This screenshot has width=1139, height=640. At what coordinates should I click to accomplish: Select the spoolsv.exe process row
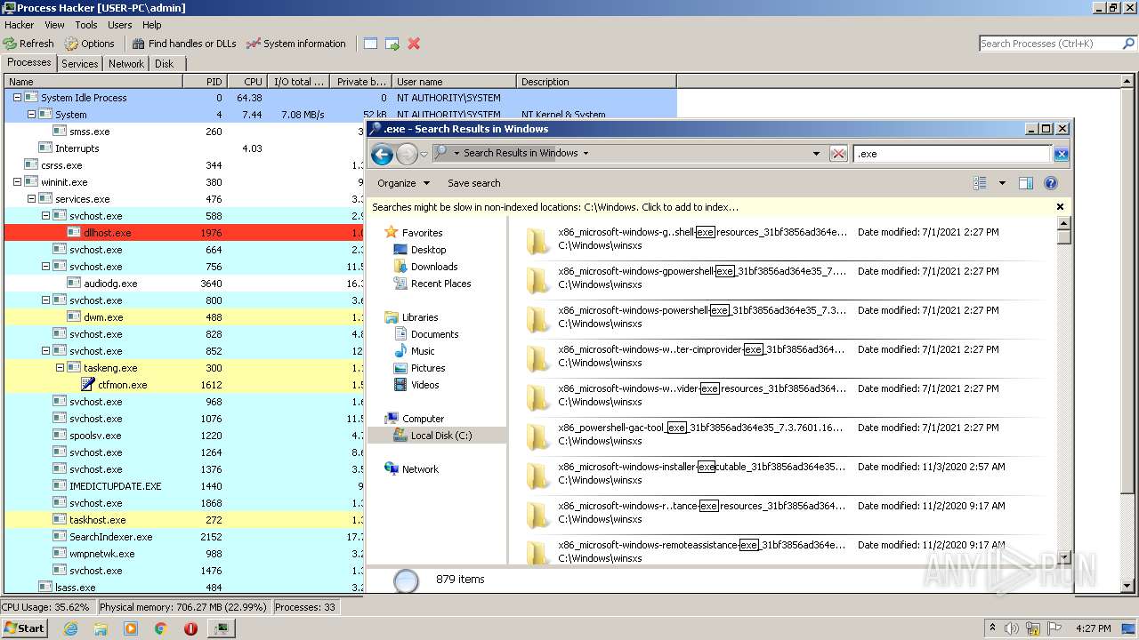pyautogui.click(x=184, y=436)
